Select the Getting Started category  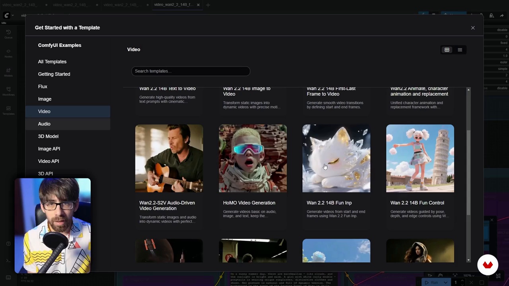coord(54,74)
